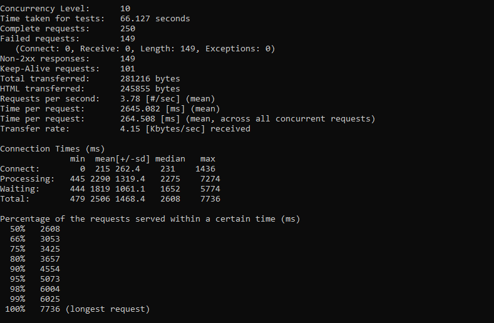Click the 66.127 seconds time taken value
Viewport: 494px width, 323px height.
tap(155, 19)
